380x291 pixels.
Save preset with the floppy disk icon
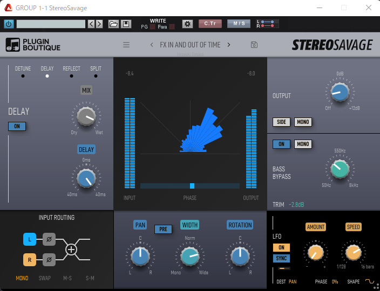point(126,24)
